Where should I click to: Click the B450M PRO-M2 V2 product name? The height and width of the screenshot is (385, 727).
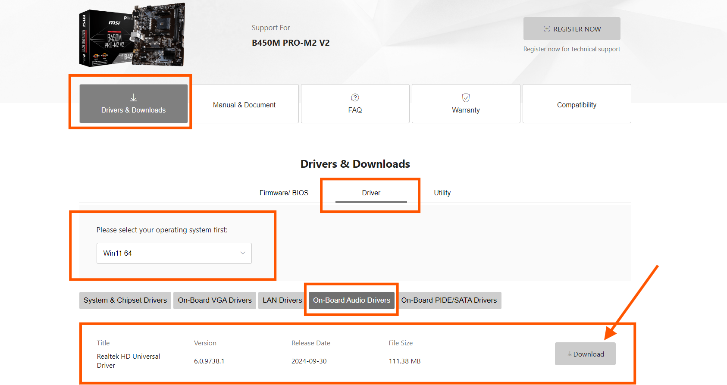tap(291, 43)
